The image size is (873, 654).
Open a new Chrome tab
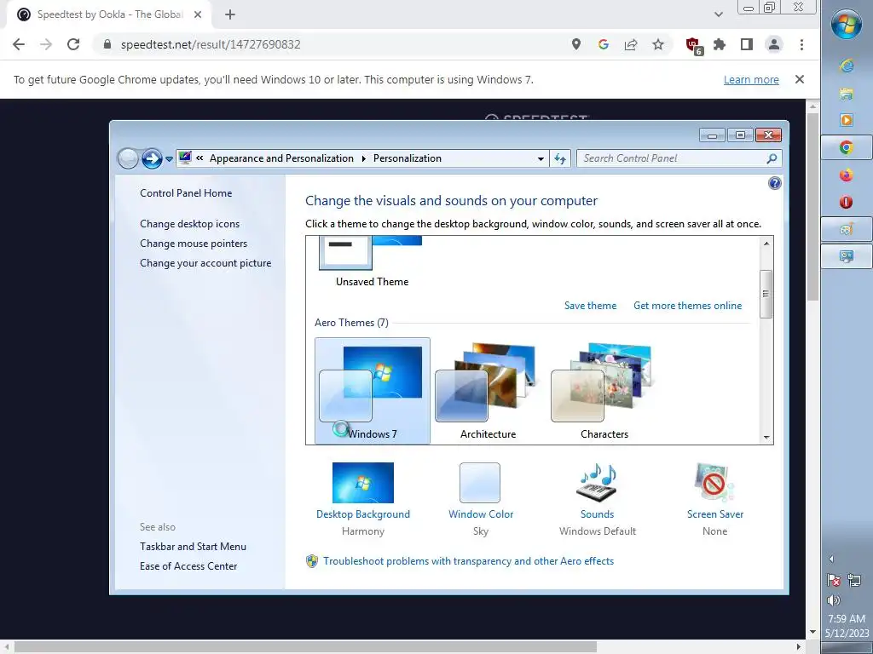coord(230,14)
